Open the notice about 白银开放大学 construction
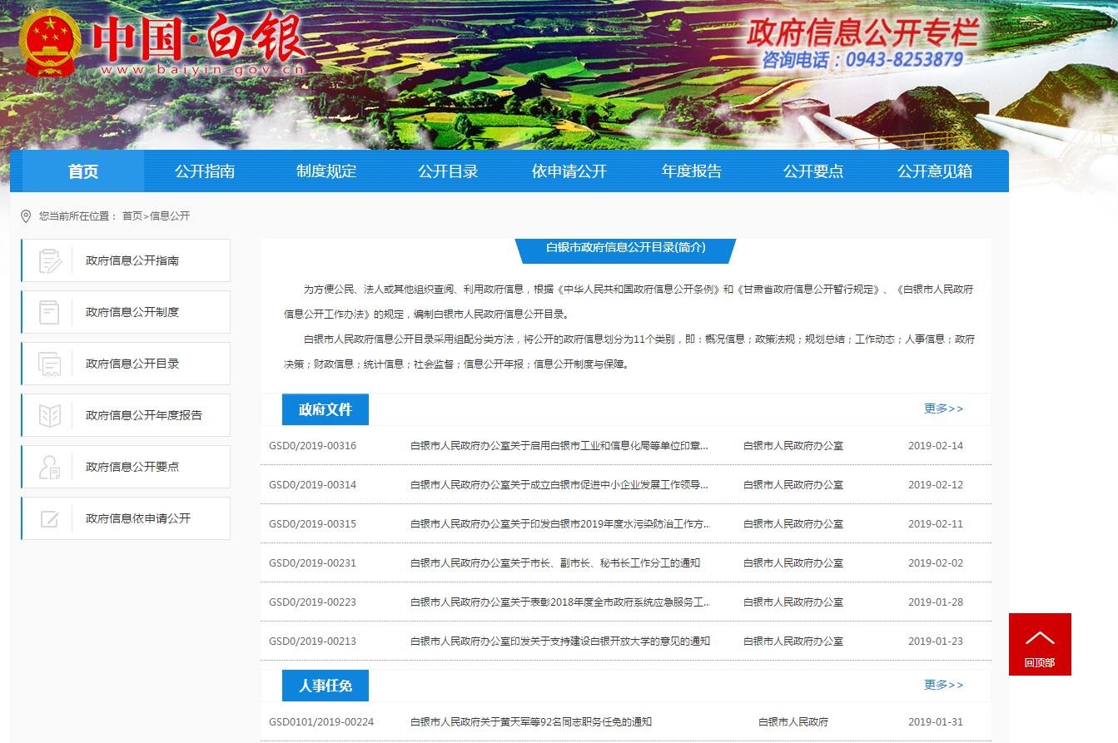Screen dimensions: 1118x743 point(559,641)
